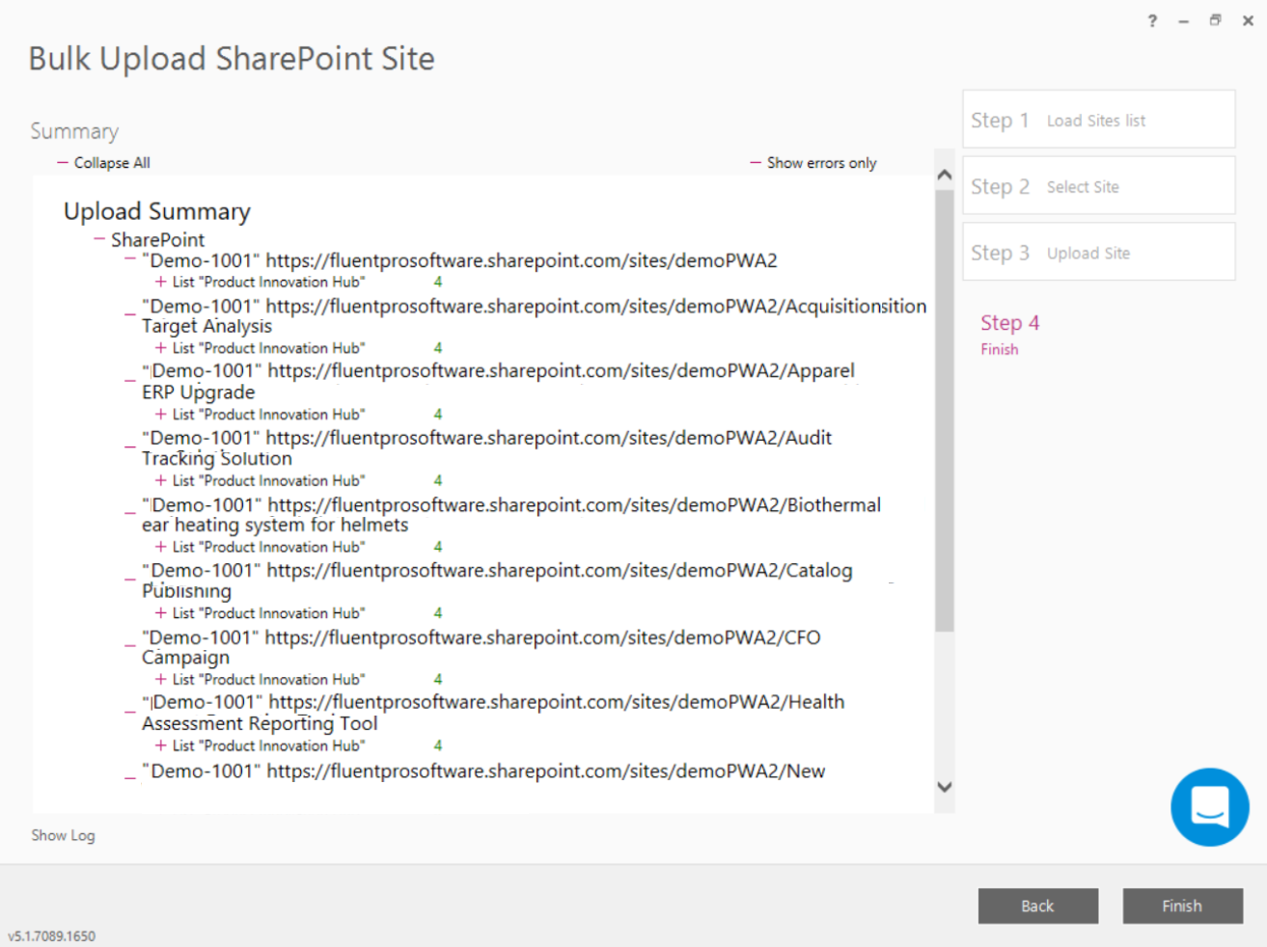Expand the list under CFO Campaign

coord(161,679)
